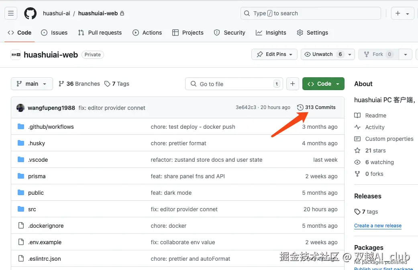Open the hamburger navigation menu
The height and width of the screenshot is (270, 418).
coord(11,13)
